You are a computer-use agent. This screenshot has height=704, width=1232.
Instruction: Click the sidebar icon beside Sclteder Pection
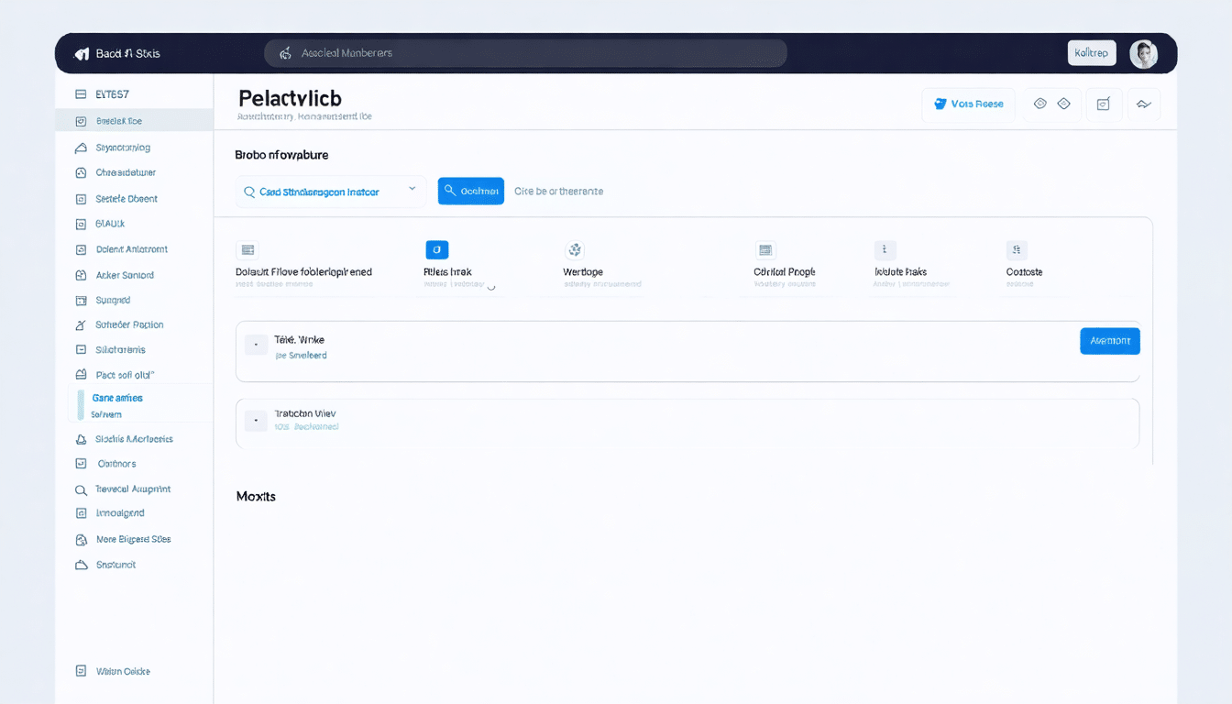[x=81, y=325]
